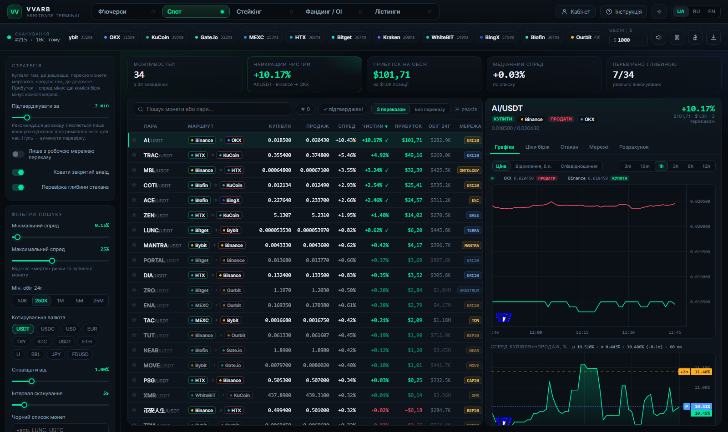Open the Кабінет account button

[576, 12]
